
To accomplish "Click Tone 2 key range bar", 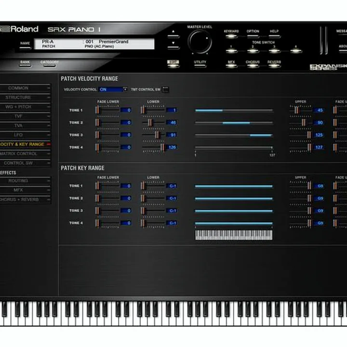I will click(234, 199).
